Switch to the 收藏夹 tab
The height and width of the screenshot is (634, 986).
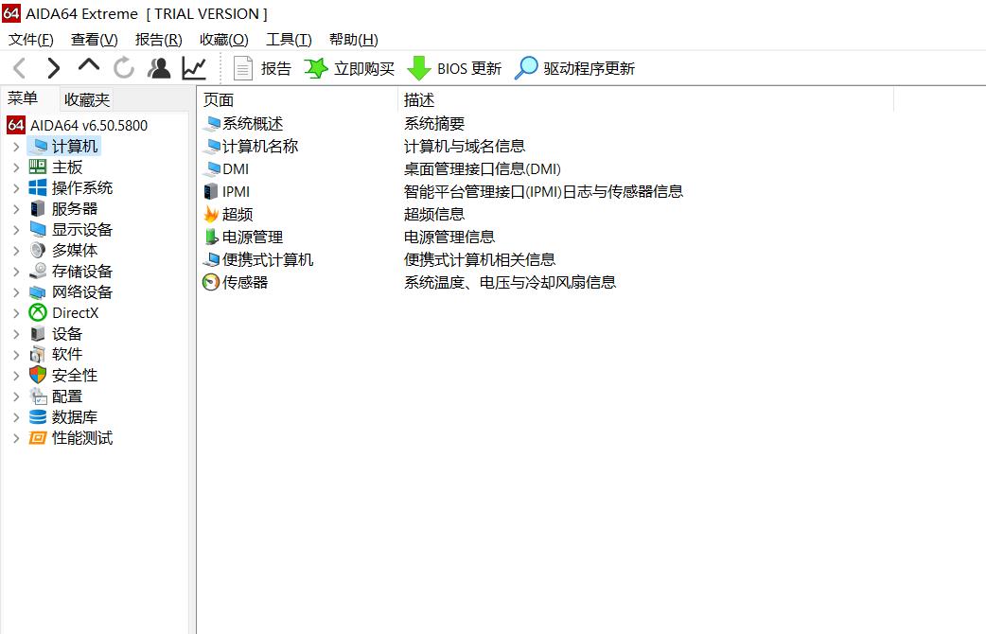click(x=86, y=99)
